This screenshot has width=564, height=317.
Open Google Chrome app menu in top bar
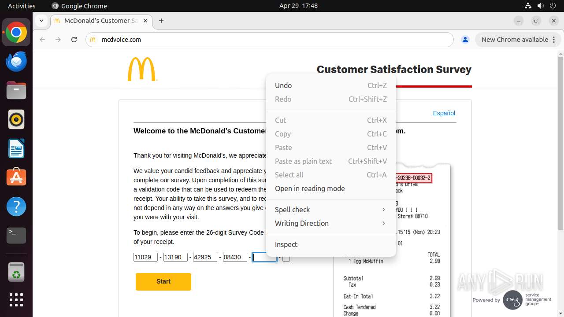click(x=79, y=6)
